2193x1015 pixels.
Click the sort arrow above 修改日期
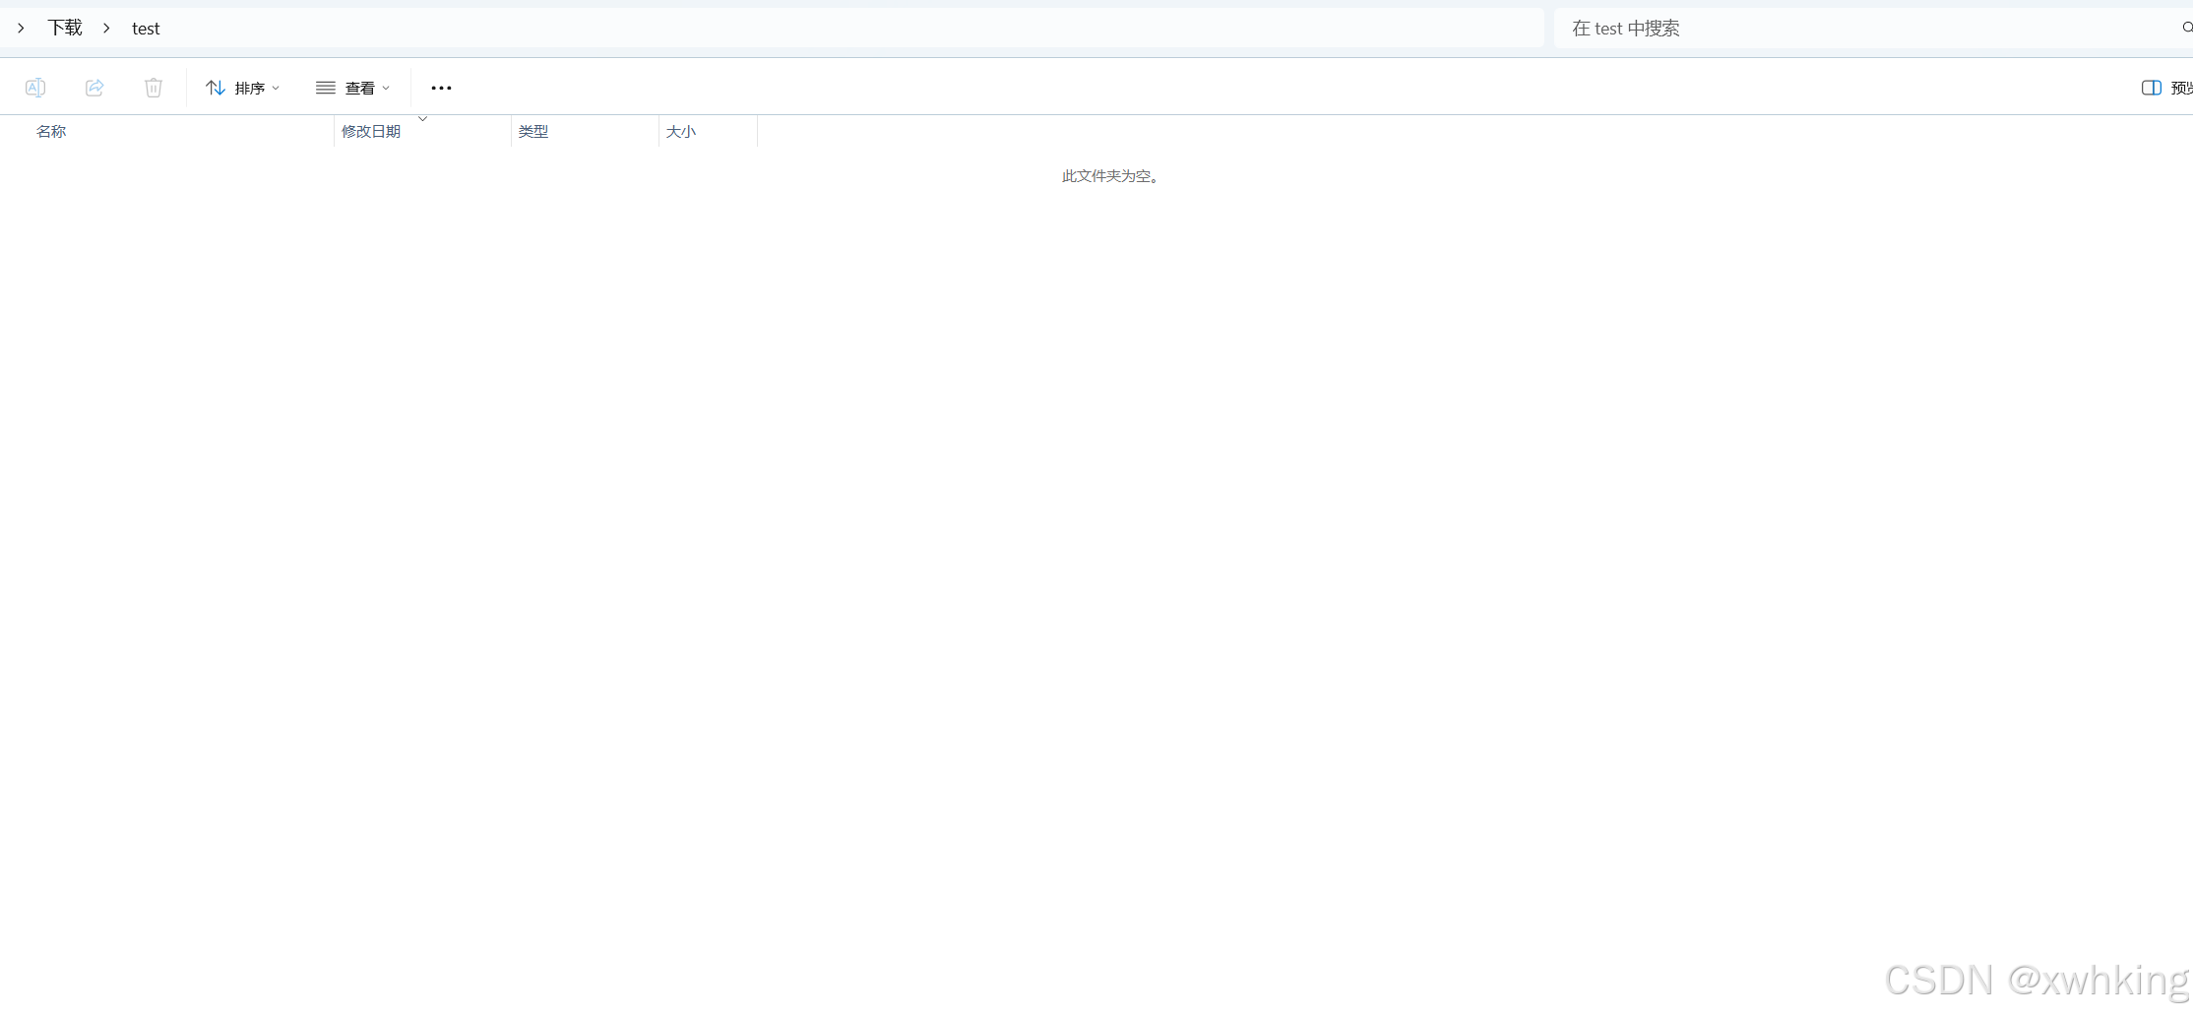(423, 119)
